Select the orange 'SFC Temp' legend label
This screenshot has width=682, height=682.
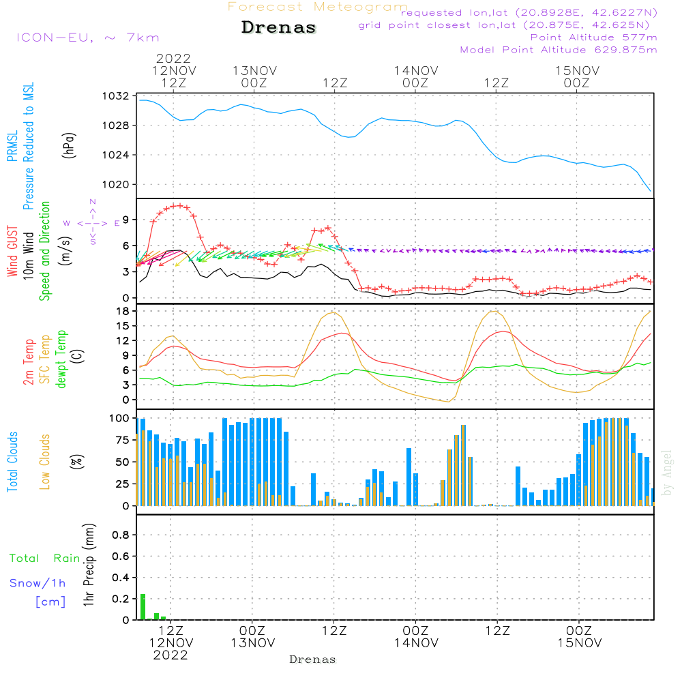45,359
